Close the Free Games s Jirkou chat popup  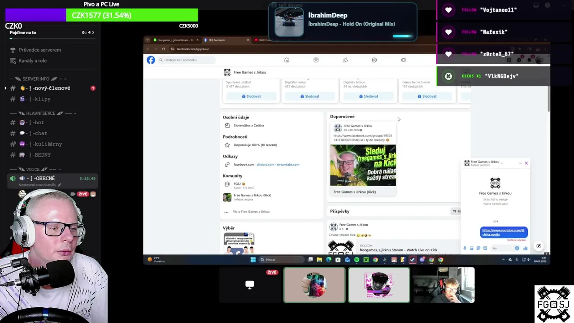click(526, 163)
